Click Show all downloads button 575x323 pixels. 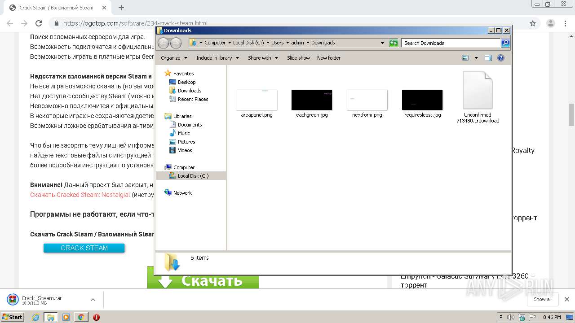pos(543,299)
